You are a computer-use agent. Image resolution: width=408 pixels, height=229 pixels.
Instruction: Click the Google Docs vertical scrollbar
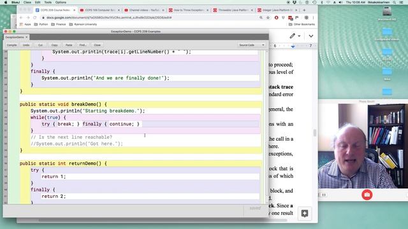click(x=314, y=133)
